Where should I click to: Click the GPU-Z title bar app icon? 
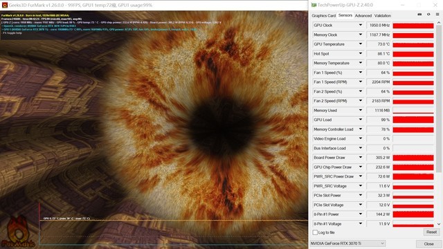314,5
